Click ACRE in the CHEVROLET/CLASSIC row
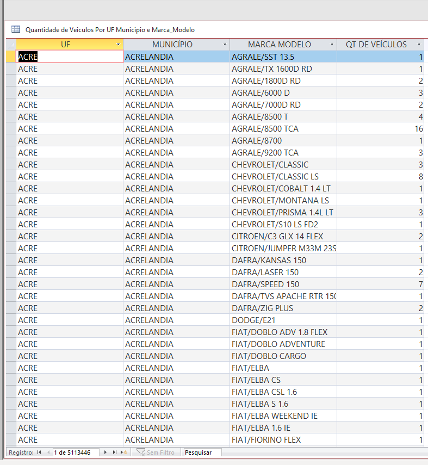This screenshot has height=465, width=428. click(70, 164)
